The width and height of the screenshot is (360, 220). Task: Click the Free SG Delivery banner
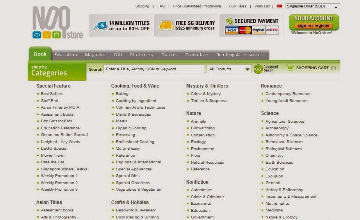[186, 25]
